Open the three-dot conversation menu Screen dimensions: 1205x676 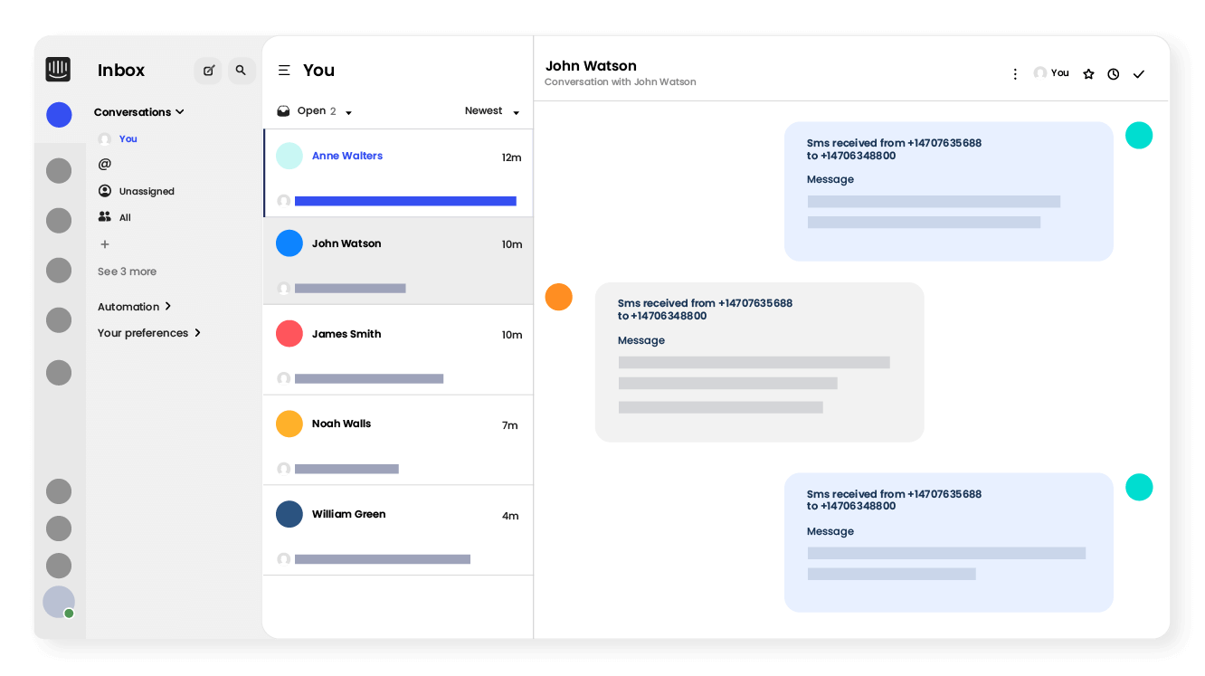click(1015, 74)
